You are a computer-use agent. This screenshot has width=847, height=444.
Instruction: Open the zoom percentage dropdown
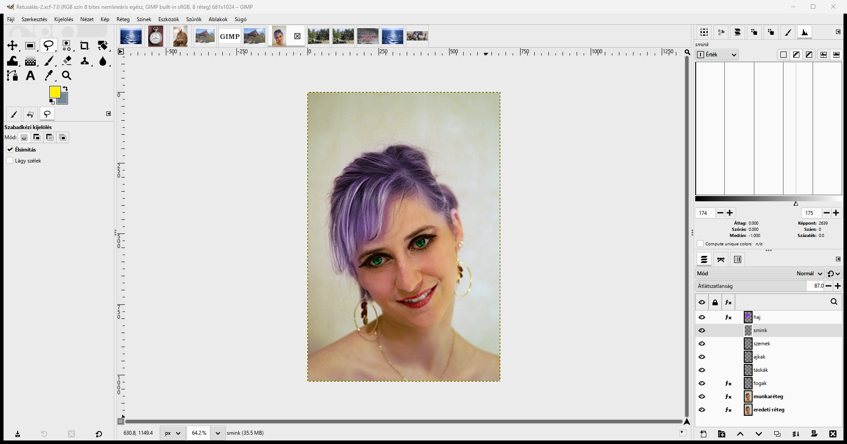click(x=217, y=433)
